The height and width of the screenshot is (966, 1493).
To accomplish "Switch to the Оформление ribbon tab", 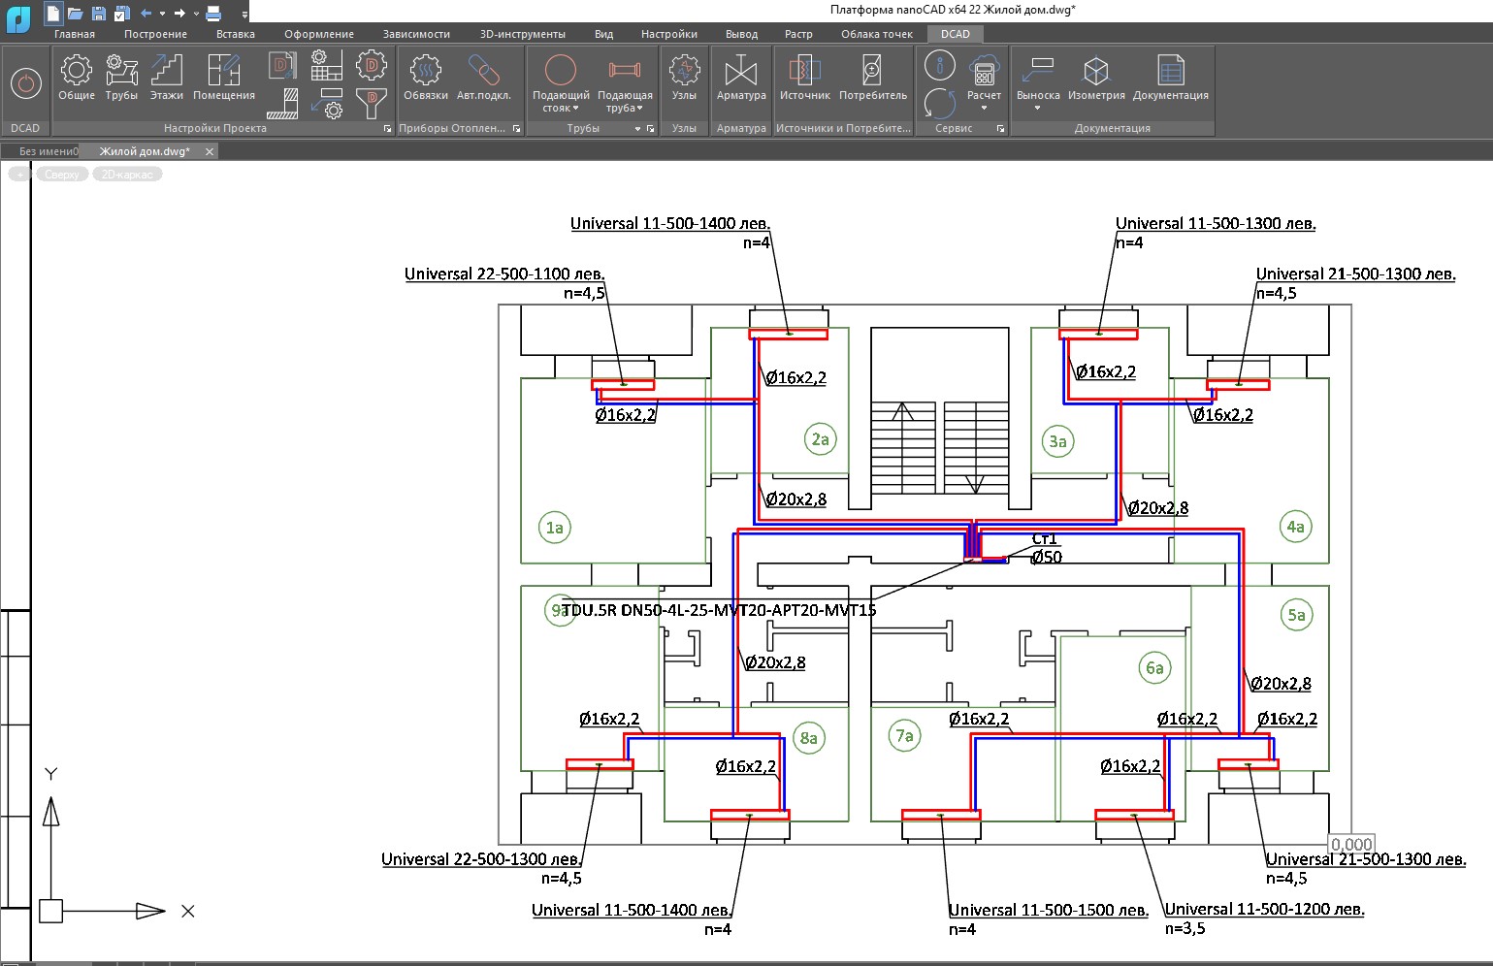I will (x=319, y=34).
